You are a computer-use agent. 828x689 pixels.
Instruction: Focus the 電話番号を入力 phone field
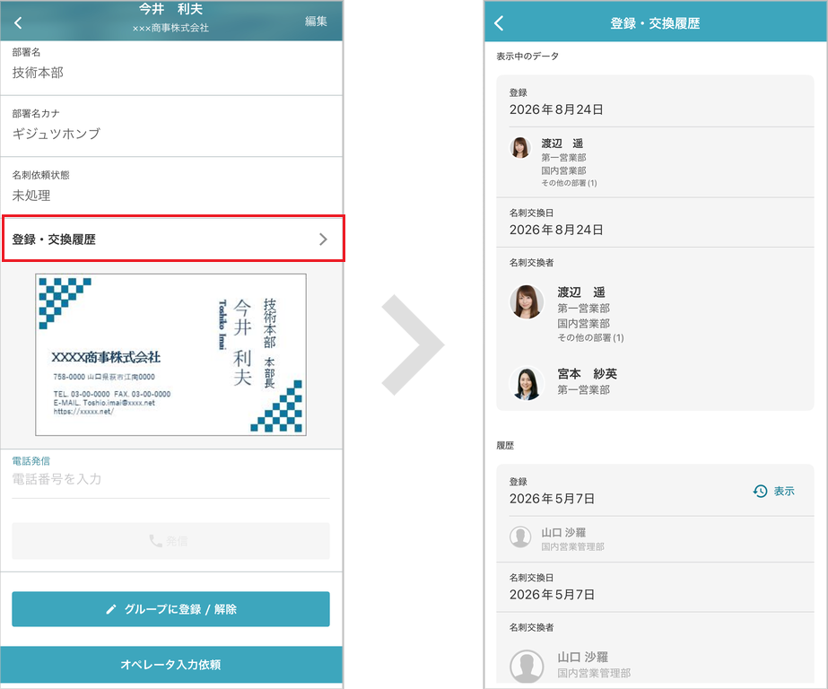pyautogui.click(x=170, y=479)
